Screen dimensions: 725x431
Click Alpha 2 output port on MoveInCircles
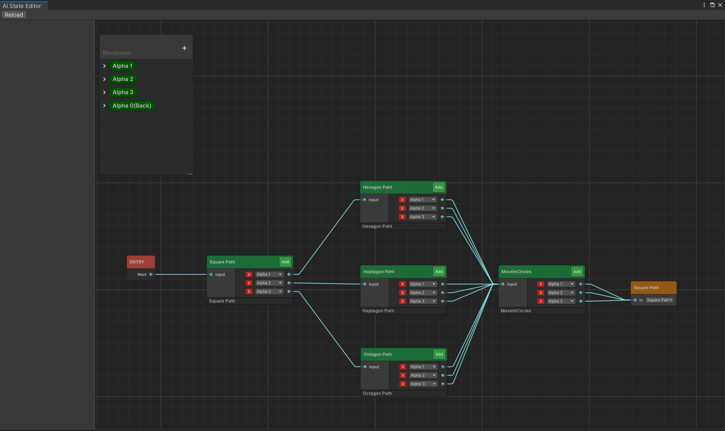tap(581, 293)
